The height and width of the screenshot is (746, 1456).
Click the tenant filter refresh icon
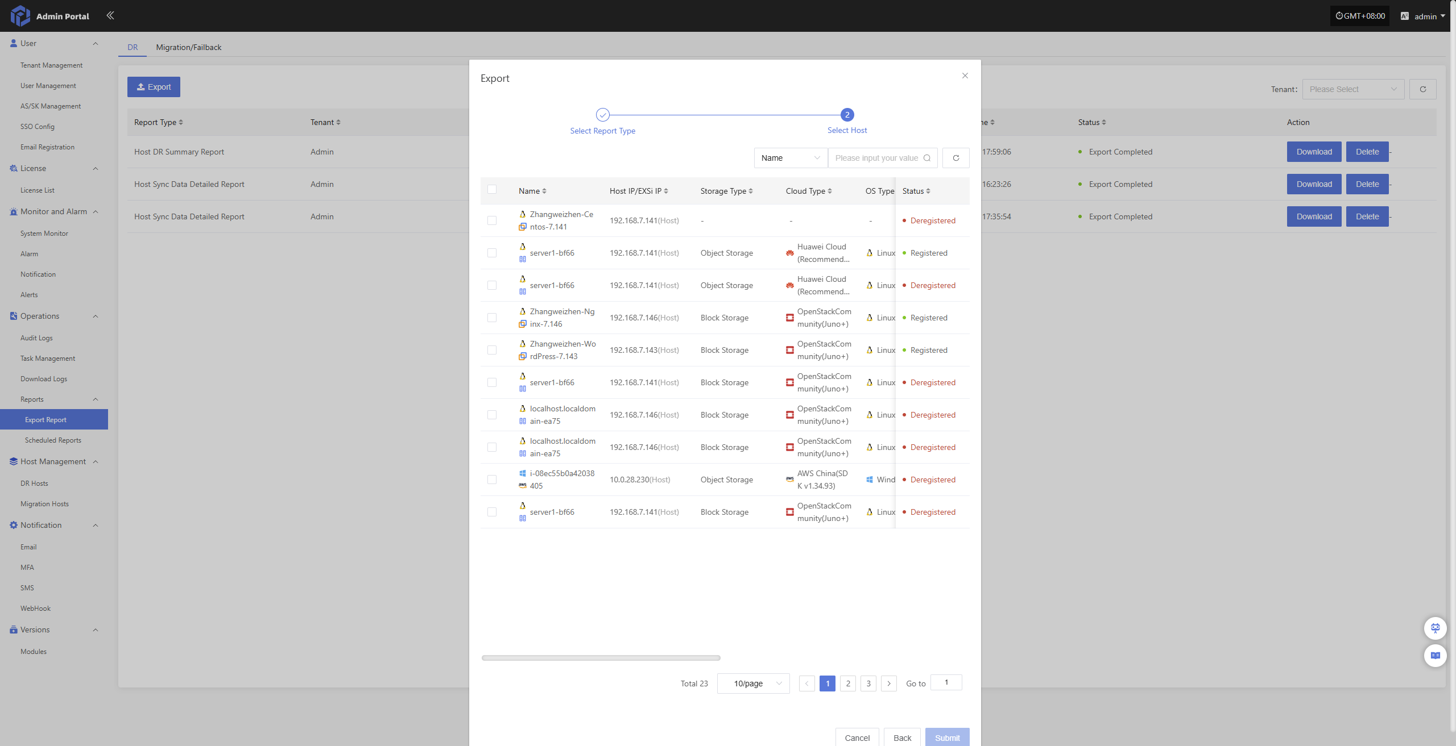[x=1422, y=89]
